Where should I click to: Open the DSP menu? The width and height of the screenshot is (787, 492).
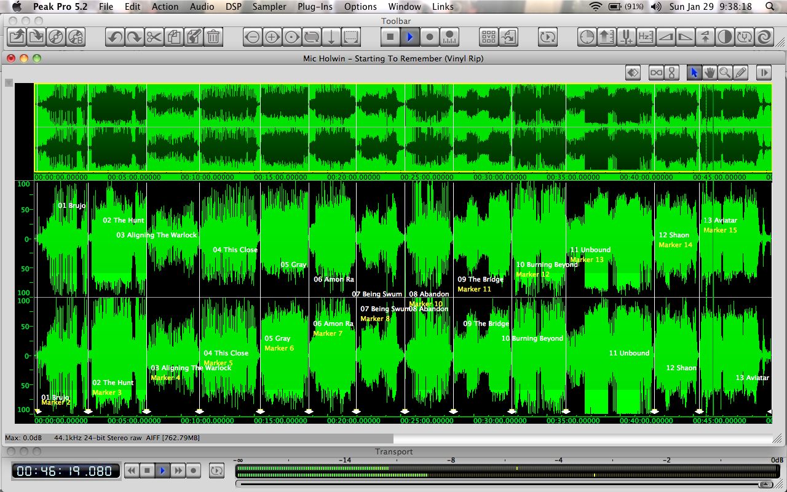coord(234,7)
